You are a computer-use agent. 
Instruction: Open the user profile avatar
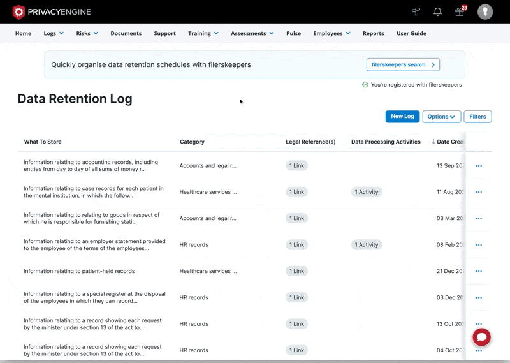click(485, 11)
